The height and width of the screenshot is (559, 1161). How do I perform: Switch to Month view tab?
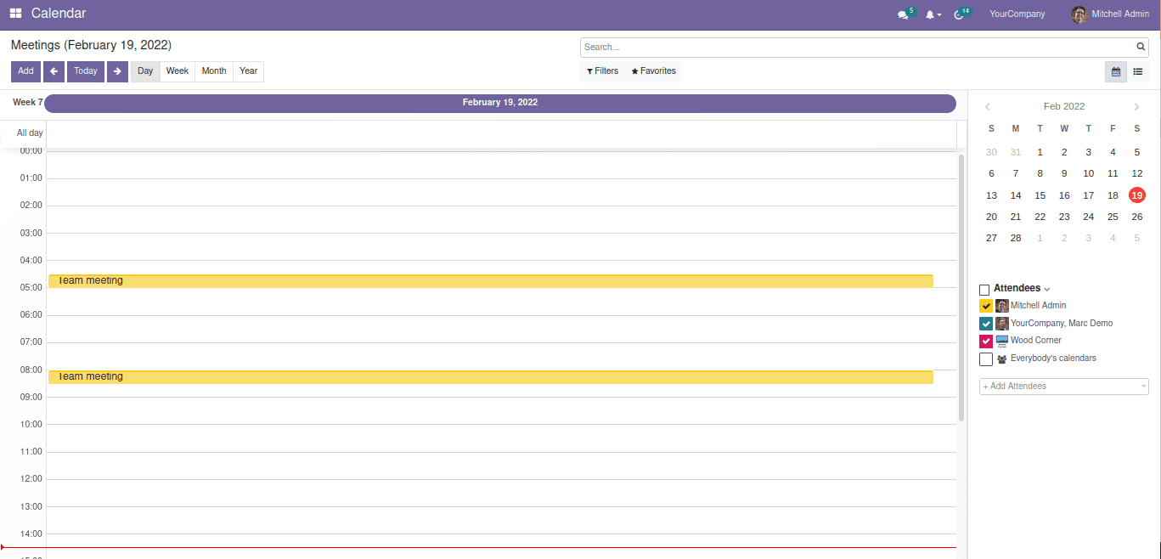(214, 71)
